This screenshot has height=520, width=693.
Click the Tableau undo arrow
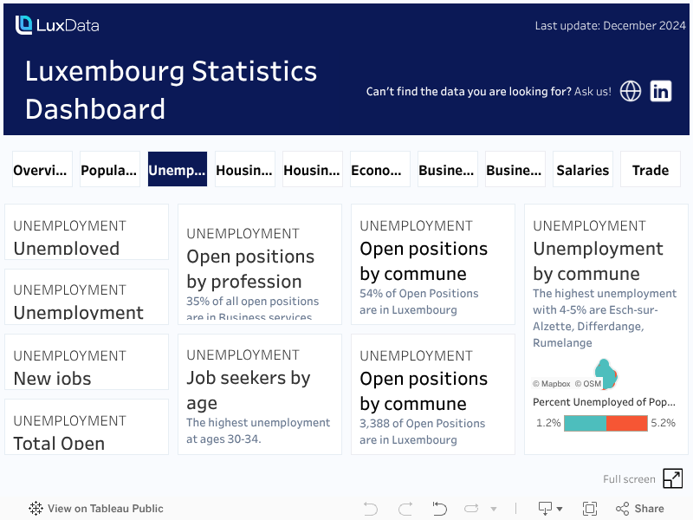371,509
